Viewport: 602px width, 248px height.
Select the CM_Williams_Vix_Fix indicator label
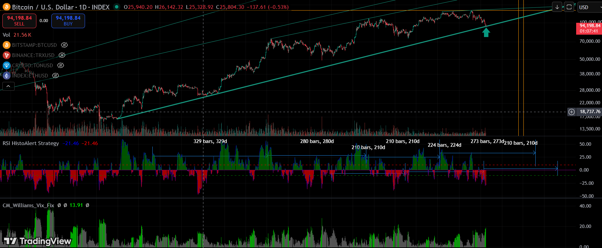tap(28, 206)
